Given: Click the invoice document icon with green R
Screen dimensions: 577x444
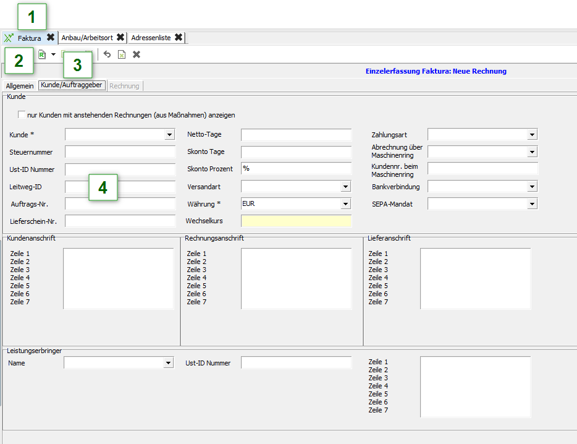Looking at the screenshot, I should click(42, 54).
